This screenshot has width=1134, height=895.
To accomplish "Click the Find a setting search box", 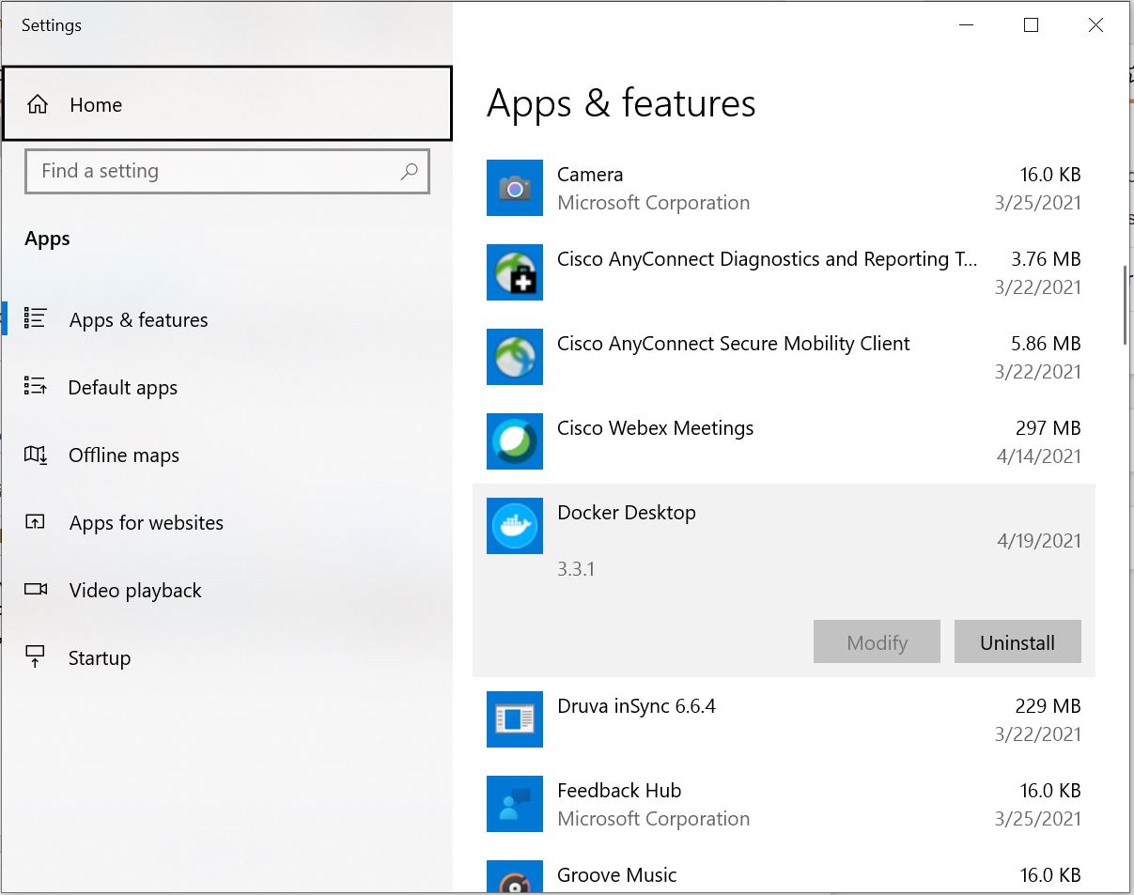I will pyautogui.click(x=216, y=172).
